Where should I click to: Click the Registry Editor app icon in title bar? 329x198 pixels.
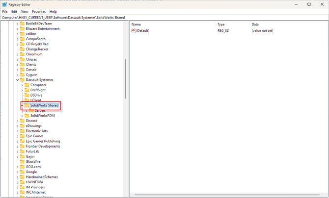pos(4,4)
